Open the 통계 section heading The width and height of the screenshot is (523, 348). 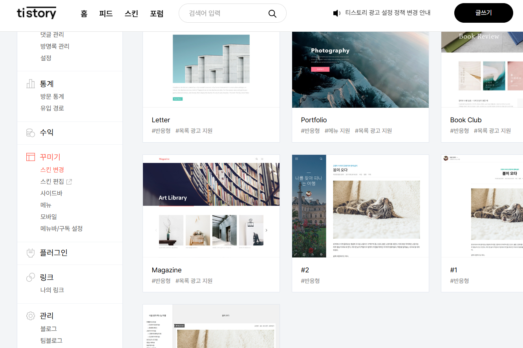(47, 84)
